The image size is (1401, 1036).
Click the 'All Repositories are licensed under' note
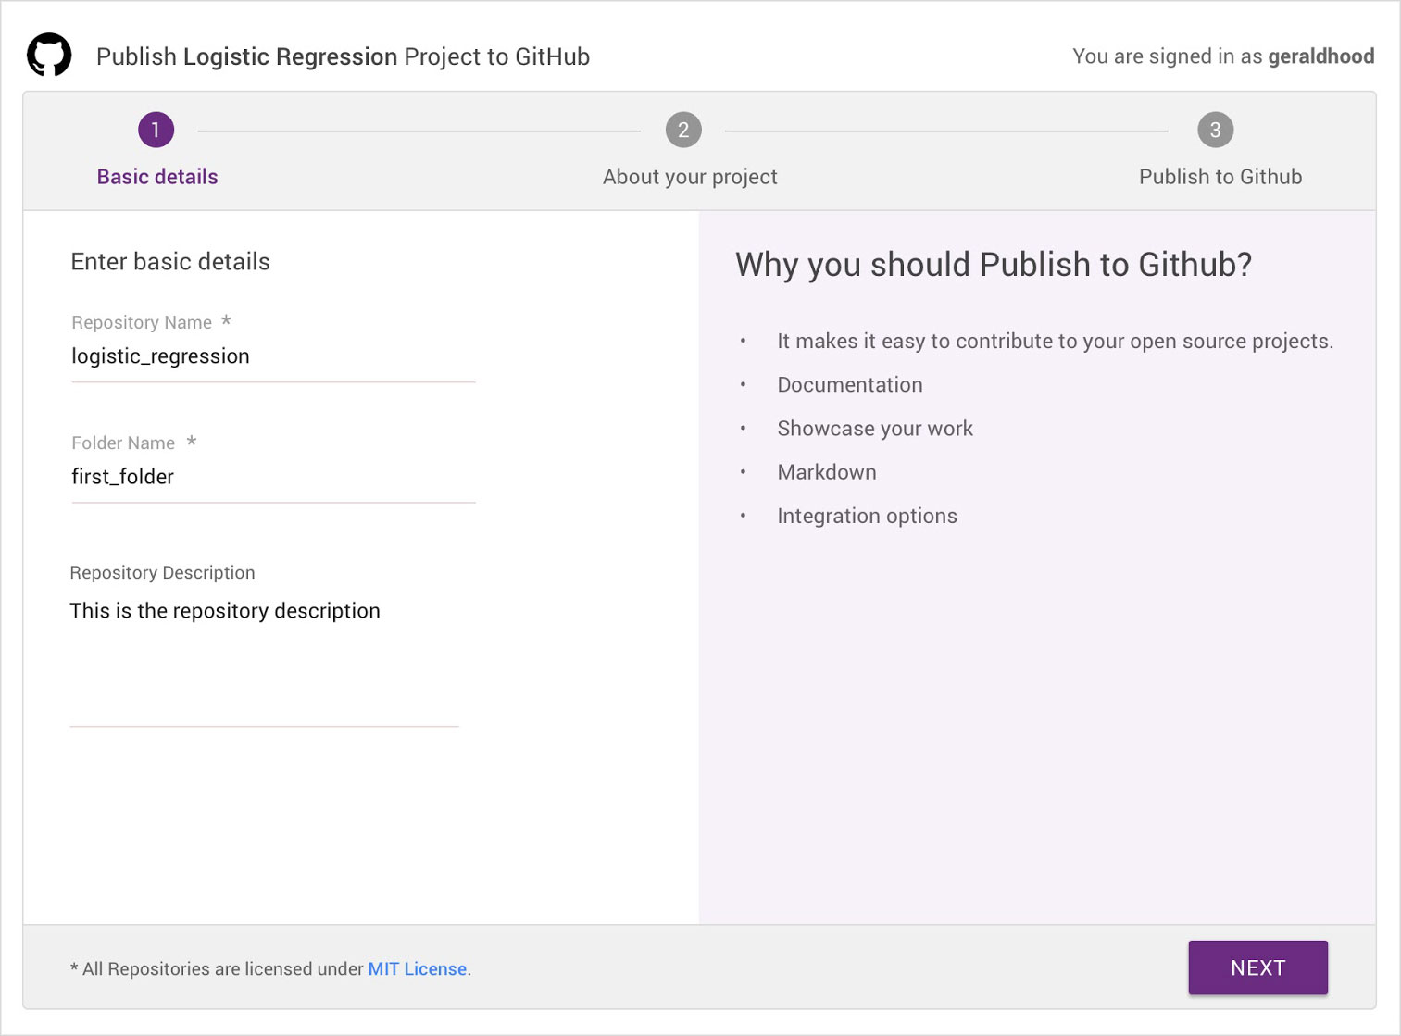[218, 968]
